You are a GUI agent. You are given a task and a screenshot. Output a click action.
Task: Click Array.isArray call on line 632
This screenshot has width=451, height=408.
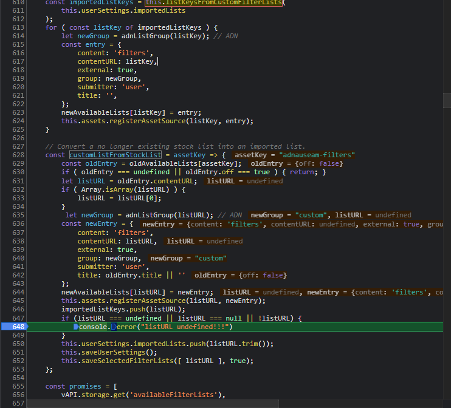click(x=125, y=189)
